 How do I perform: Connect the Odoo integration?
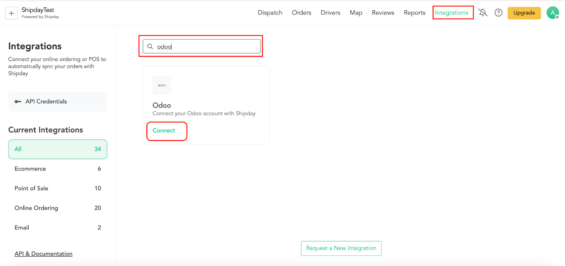(x=163, y=130)
